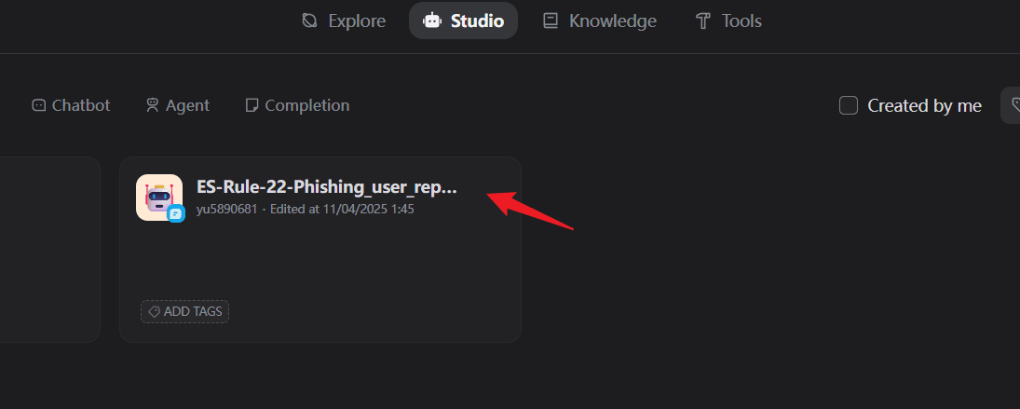1020x409 pixels.
Task: Click the tag icon at right edge
Action: tap(1014, 105)
